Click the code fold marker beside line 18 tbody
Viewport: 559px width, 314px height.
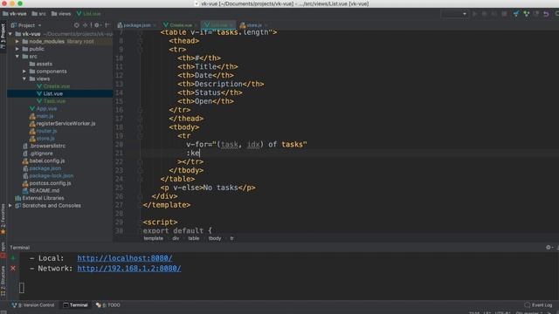[x=140, y=127]
